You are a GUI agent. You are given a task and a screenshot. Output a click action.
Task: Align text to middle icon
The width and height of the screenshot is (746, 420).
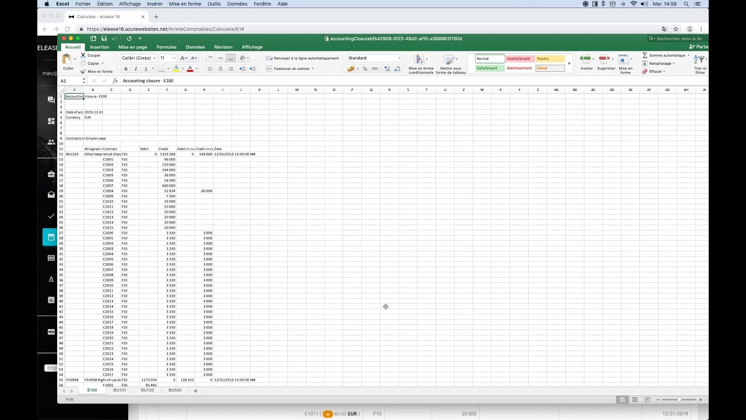[220, 58]
